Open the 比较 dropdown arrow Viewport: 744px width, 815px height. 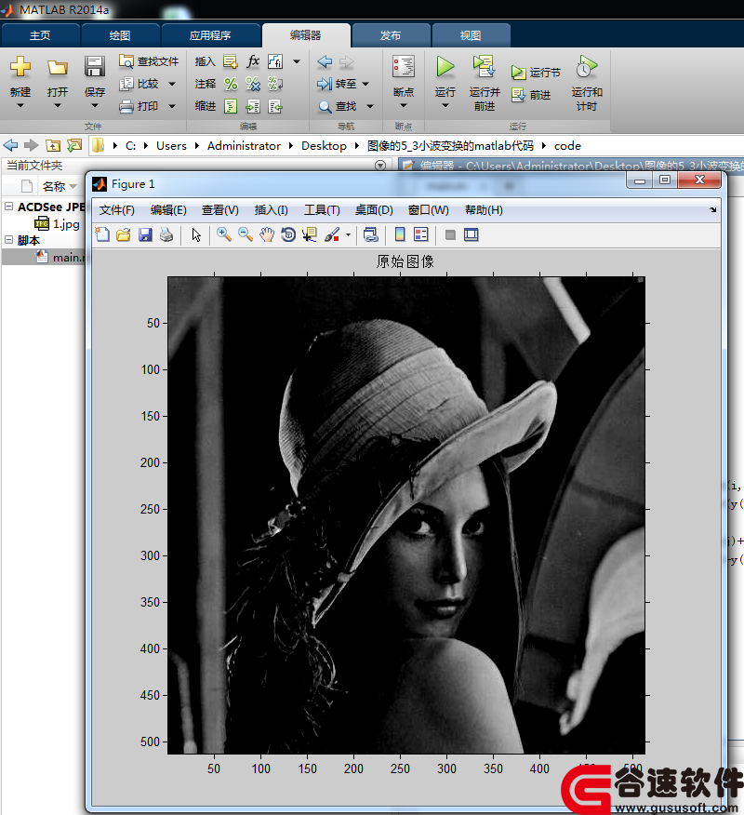click(x=172, y=84)
